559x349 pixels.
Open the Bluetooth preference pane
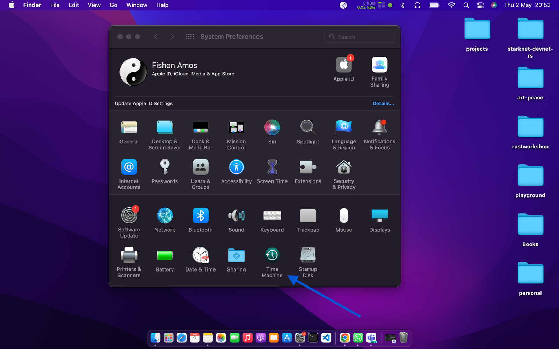201,216
